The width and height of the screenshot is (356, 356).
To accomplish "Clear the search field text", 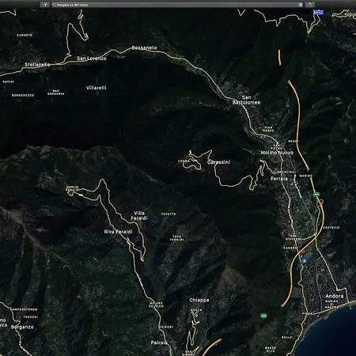I will (x=301, y=5).
